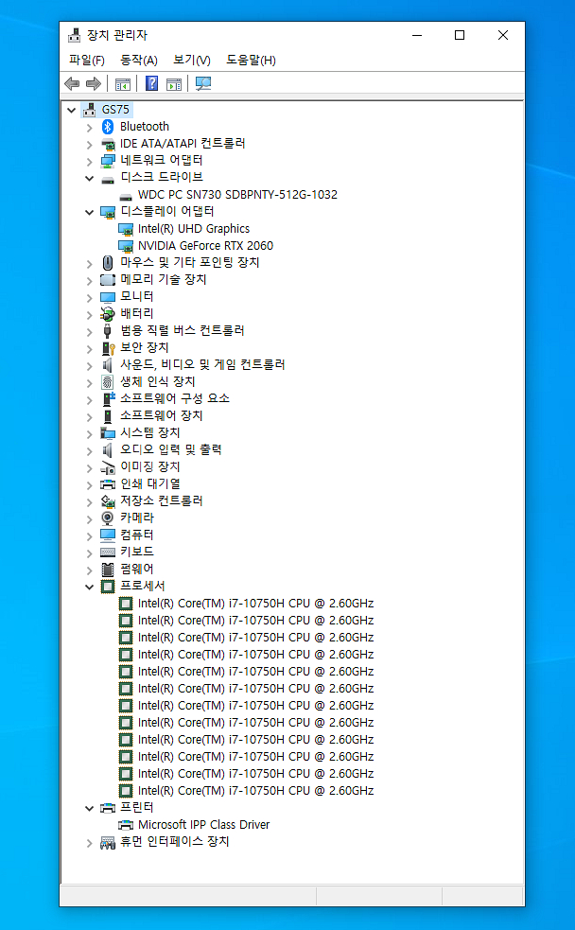Expand the 시스템 장치 category

[90, 433]
